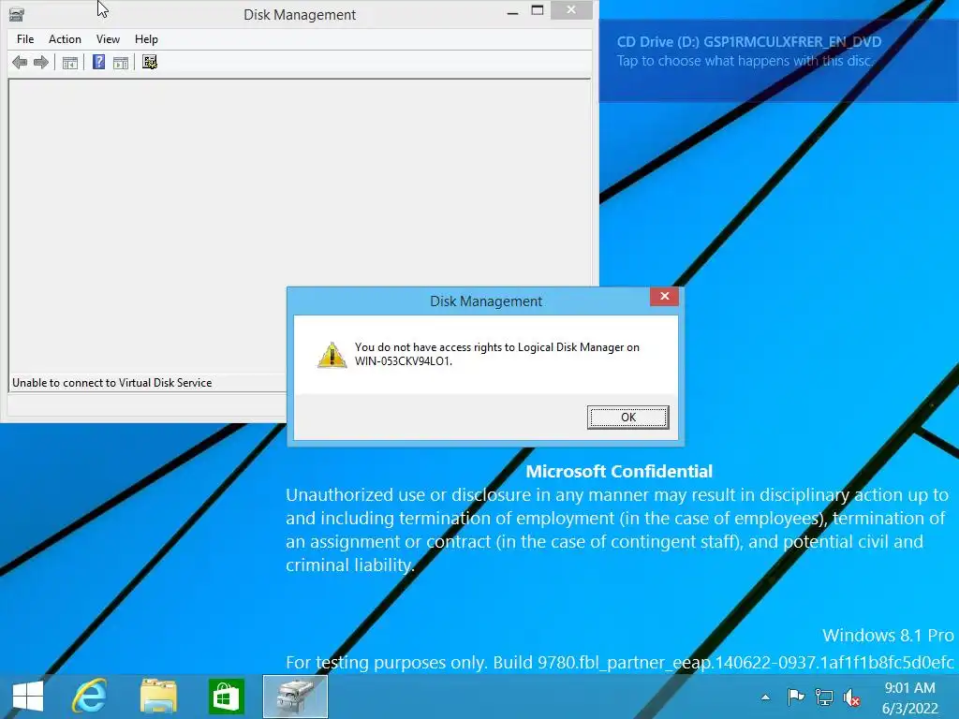Click the Settings toolbar icon with checkmark
This screenshot has width=959, height=719.
coord(150,63)
